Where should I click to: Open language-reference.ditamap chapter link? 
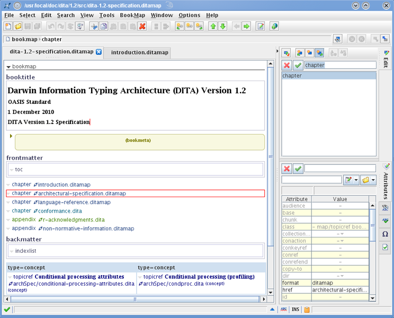tap(74, 202)
